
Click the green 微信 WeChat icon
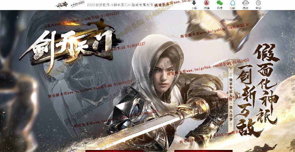(x=220, y=3)
